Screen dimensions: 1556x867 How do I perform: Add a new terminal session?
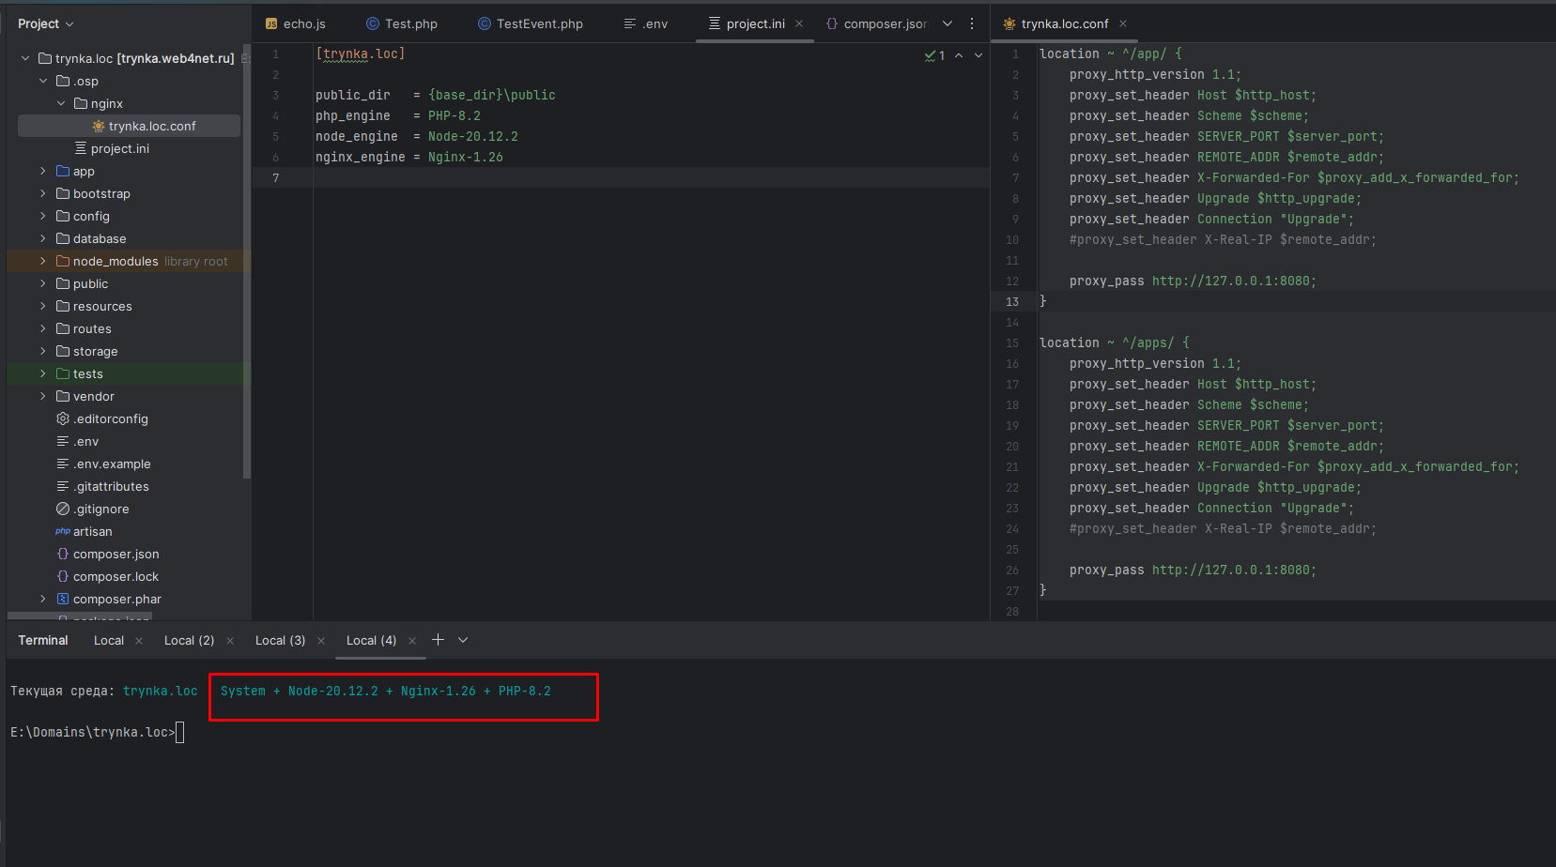coord(438,640)
